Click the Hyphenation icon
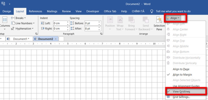 coord(13,28)
